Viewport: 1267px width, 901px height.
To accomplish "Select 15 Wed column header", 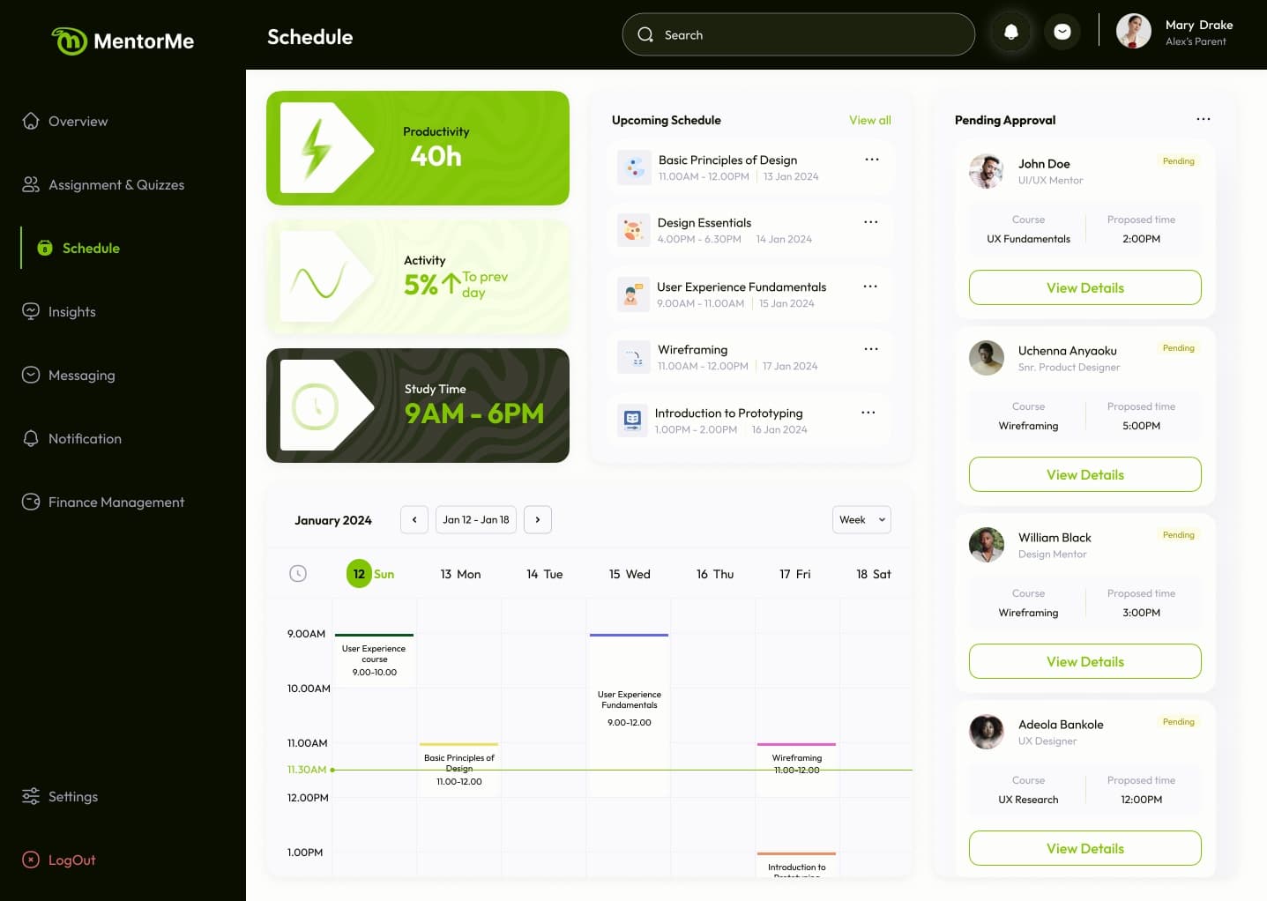I will [630, 574].
